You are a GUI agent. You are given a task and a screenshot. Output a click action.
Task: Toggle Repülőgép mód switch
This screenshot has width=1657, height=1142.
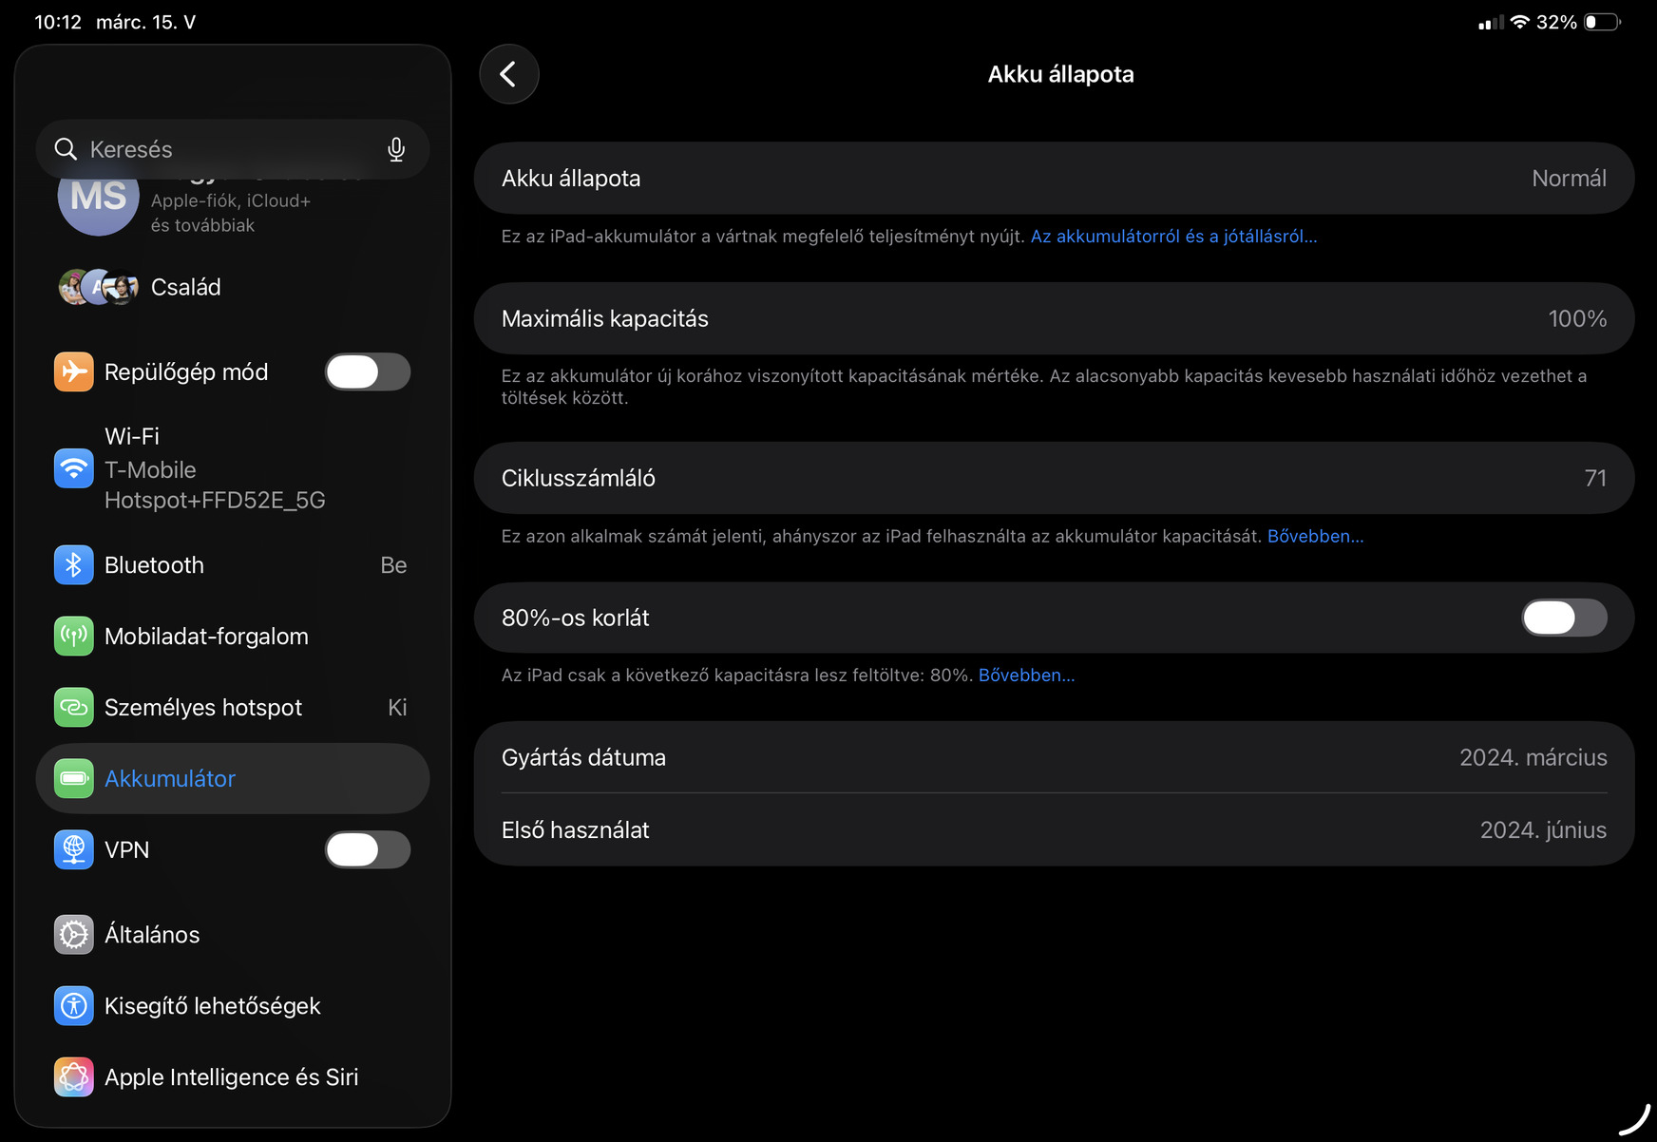pos(368,372)
